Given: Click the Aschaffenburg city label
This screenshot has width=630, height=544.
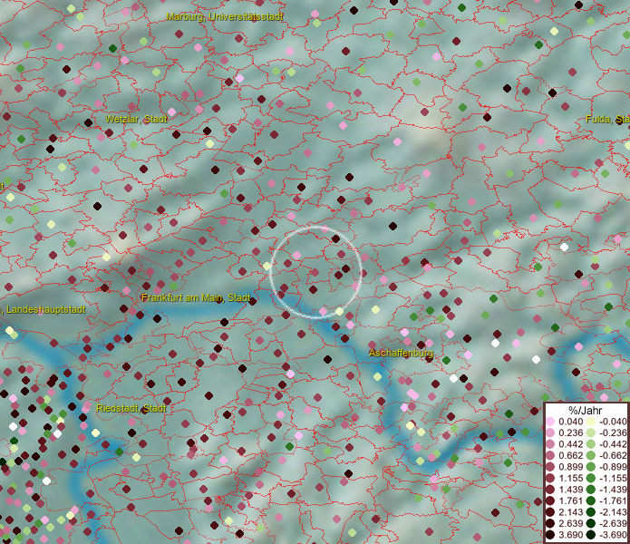Looking at the screenshot, I should (401, 352).
